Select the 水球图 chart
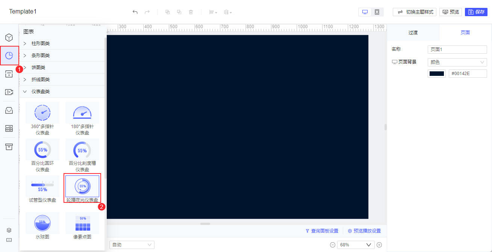This screenshot has width=492, height=252. point(42,226)
